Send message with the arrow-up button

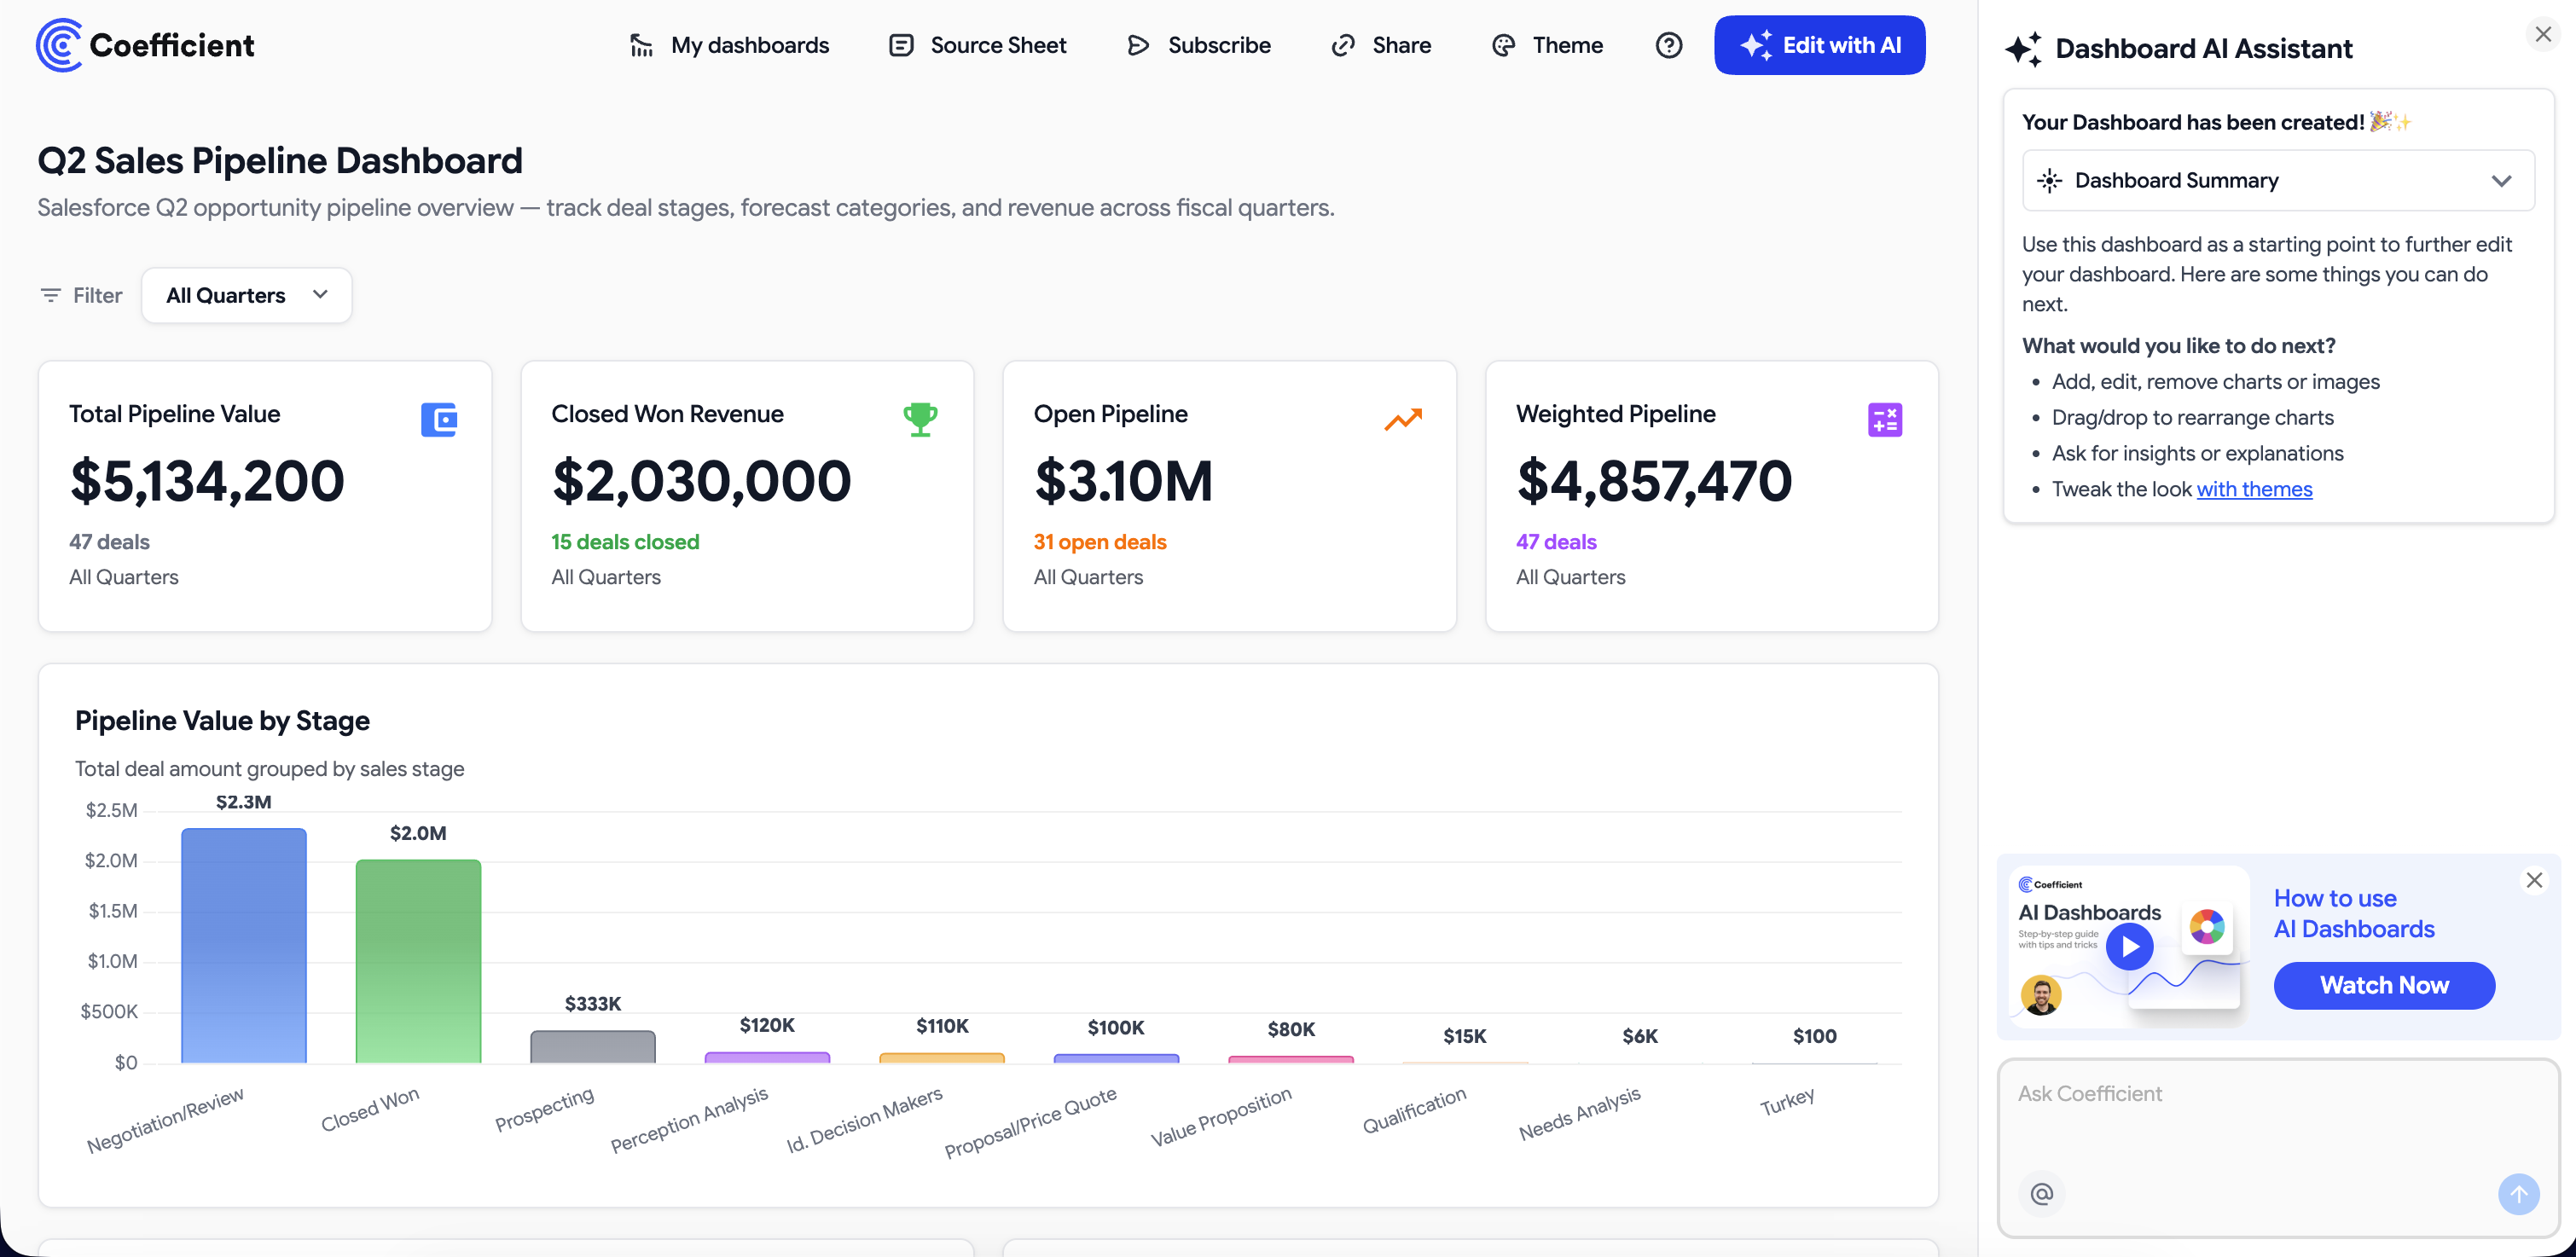[2518, 1193]
